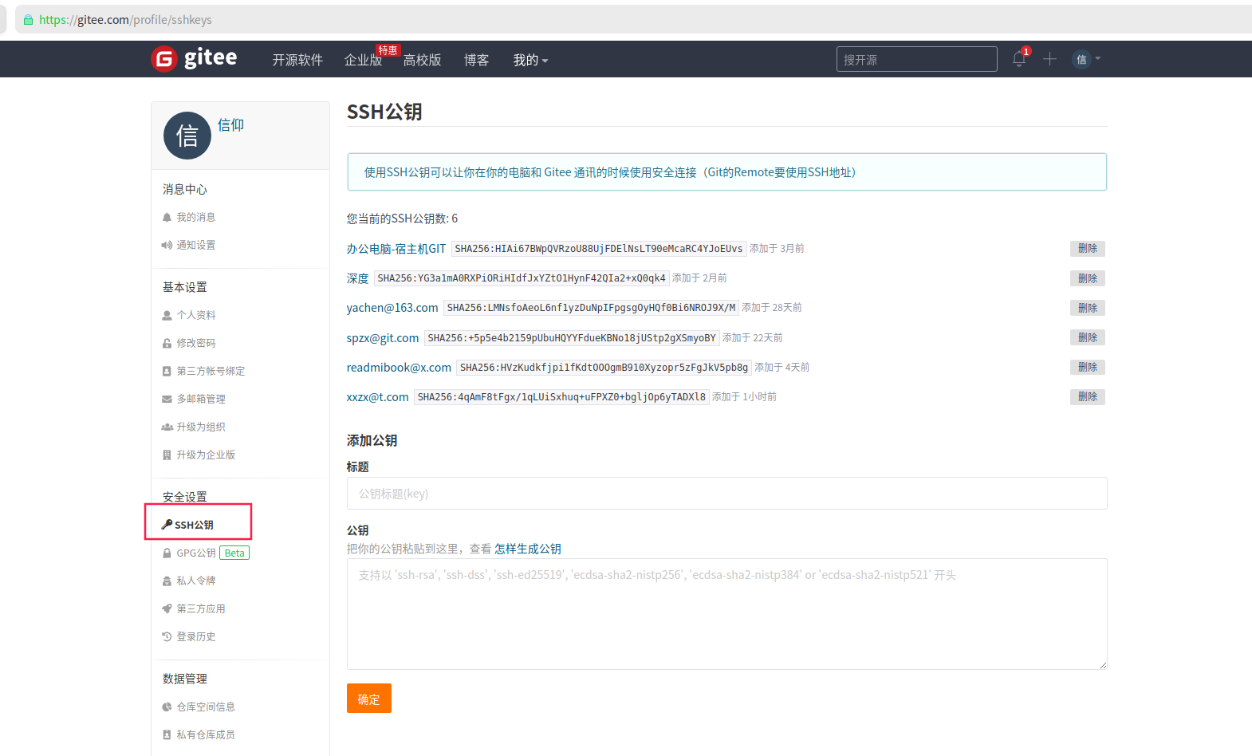Select SSH公钥 in the sidebar
Screen dimensions: 1252x756
click(194, 525)
